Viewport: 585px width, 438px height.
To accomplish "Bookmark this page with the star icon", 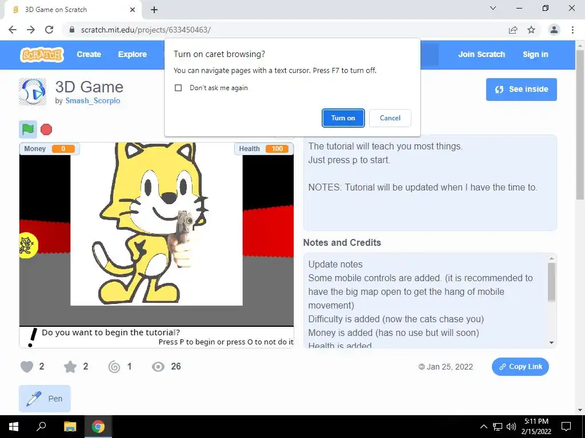I will point(531,30).
